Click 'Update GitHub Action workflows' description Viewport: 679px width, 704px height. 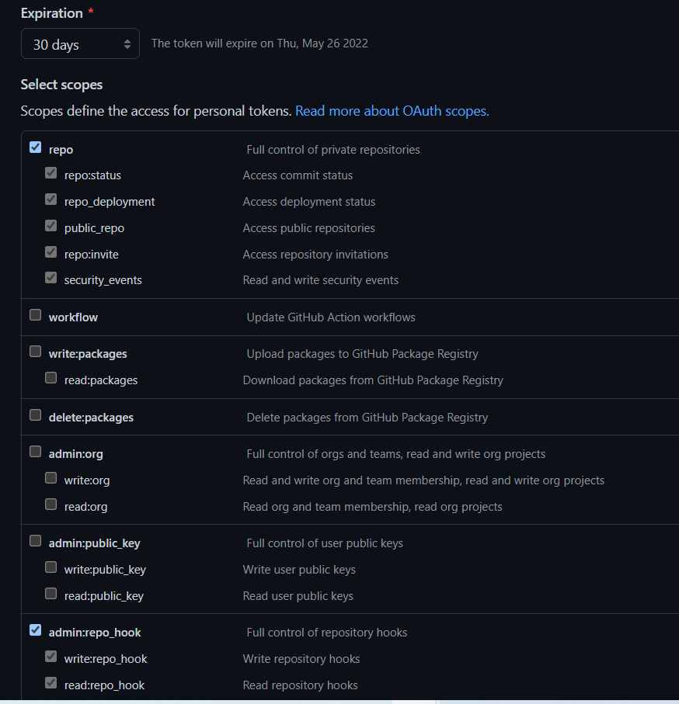click(x=331, y=317)
